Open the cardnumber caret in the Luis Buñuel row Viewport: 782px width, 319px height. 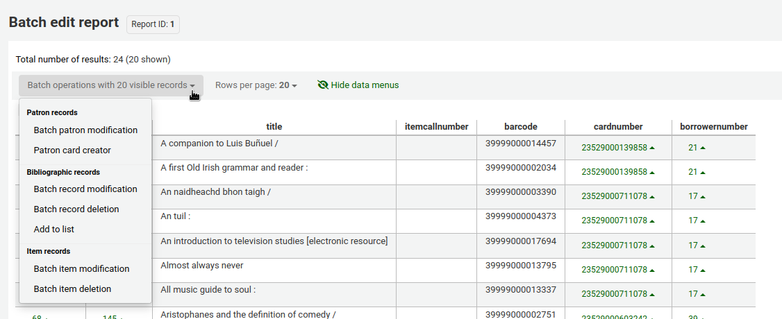click(x=652, y=148)
